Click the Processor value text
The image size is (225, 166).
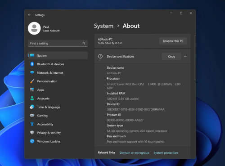(x=144, y=86)
